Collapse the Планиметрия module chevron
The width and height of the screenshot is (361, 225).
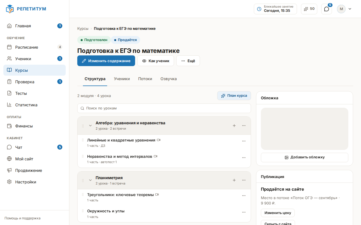point(90,180)
